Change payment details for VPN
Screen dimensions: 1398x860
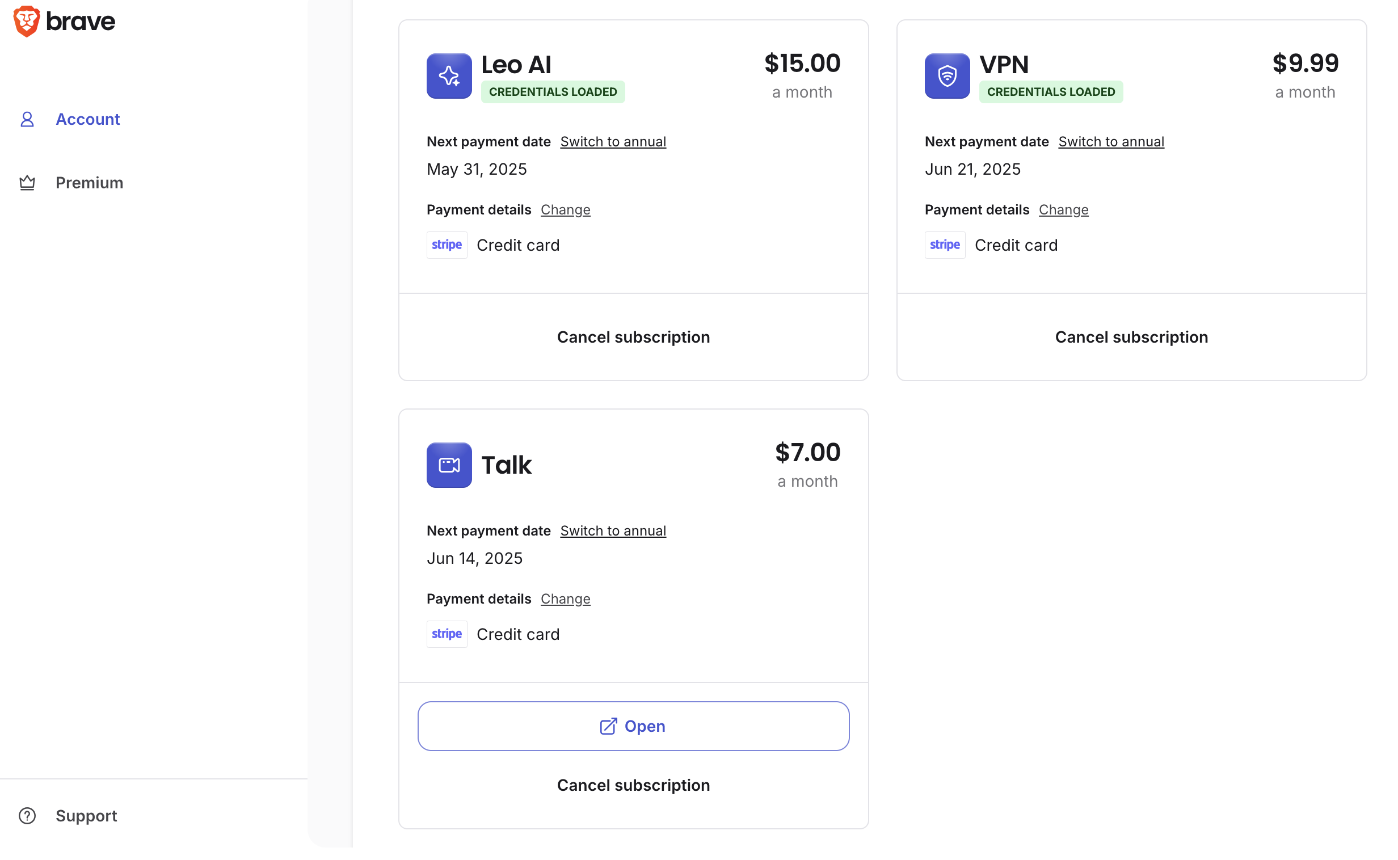click(1064, 210)
